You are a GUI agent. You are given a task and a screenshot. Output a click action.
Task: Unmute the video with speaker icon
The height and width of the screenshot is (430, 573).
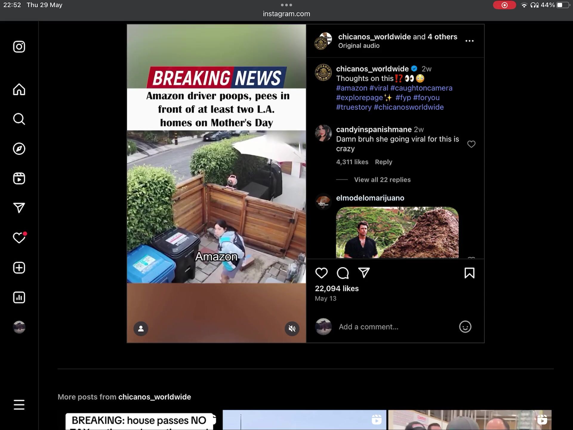tap(292, 329)
